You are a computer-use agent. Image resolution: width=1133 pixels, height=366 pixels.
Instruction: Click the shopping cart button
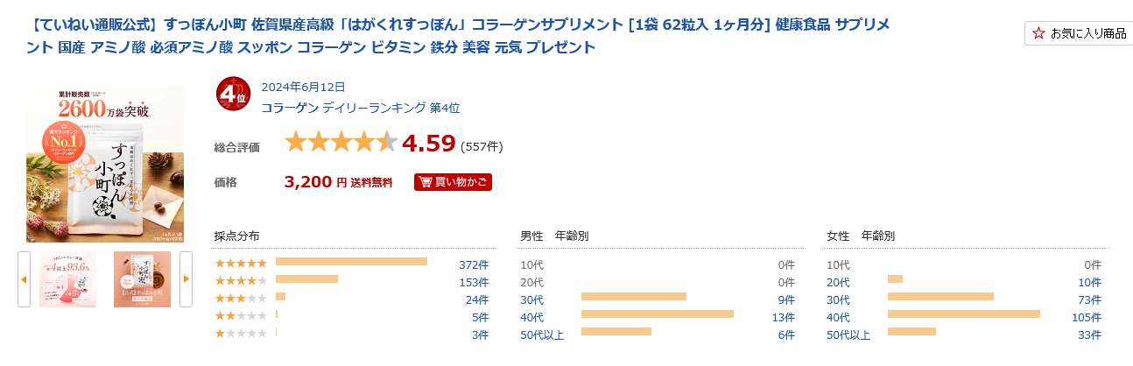coord(453,182)
